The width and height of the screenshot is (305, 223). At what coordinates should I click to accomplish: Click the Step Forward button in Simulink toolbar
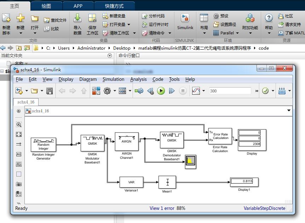(172, 91)
